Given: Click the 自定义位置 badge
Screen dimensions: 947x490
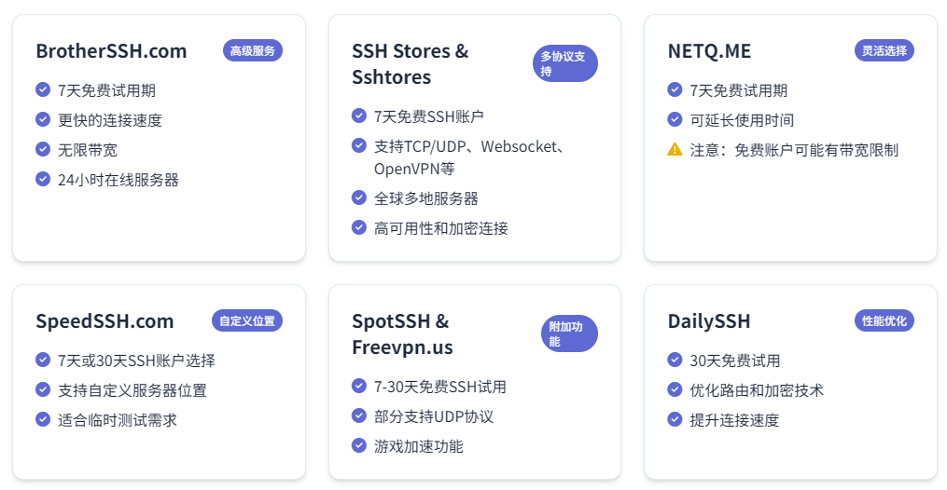Looking at the screenshot, I should [x=247, y=320].
